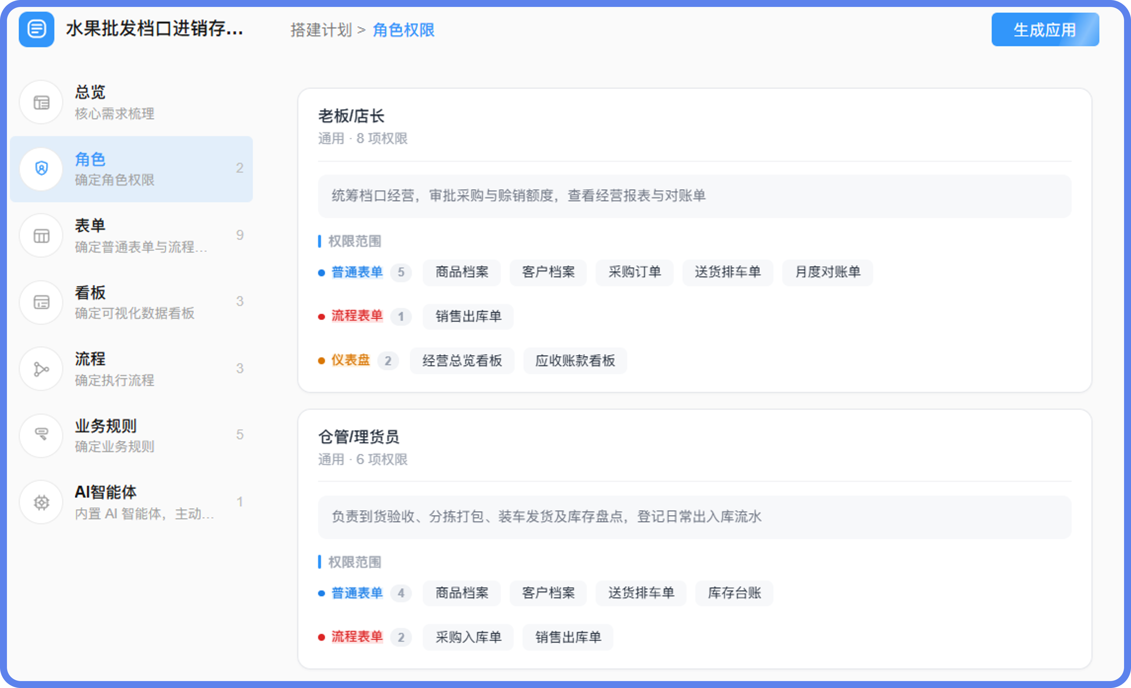Click 仓管/理货员 role description text
Viewport: 1131px width, 688px height.
(x=546, y=517)
